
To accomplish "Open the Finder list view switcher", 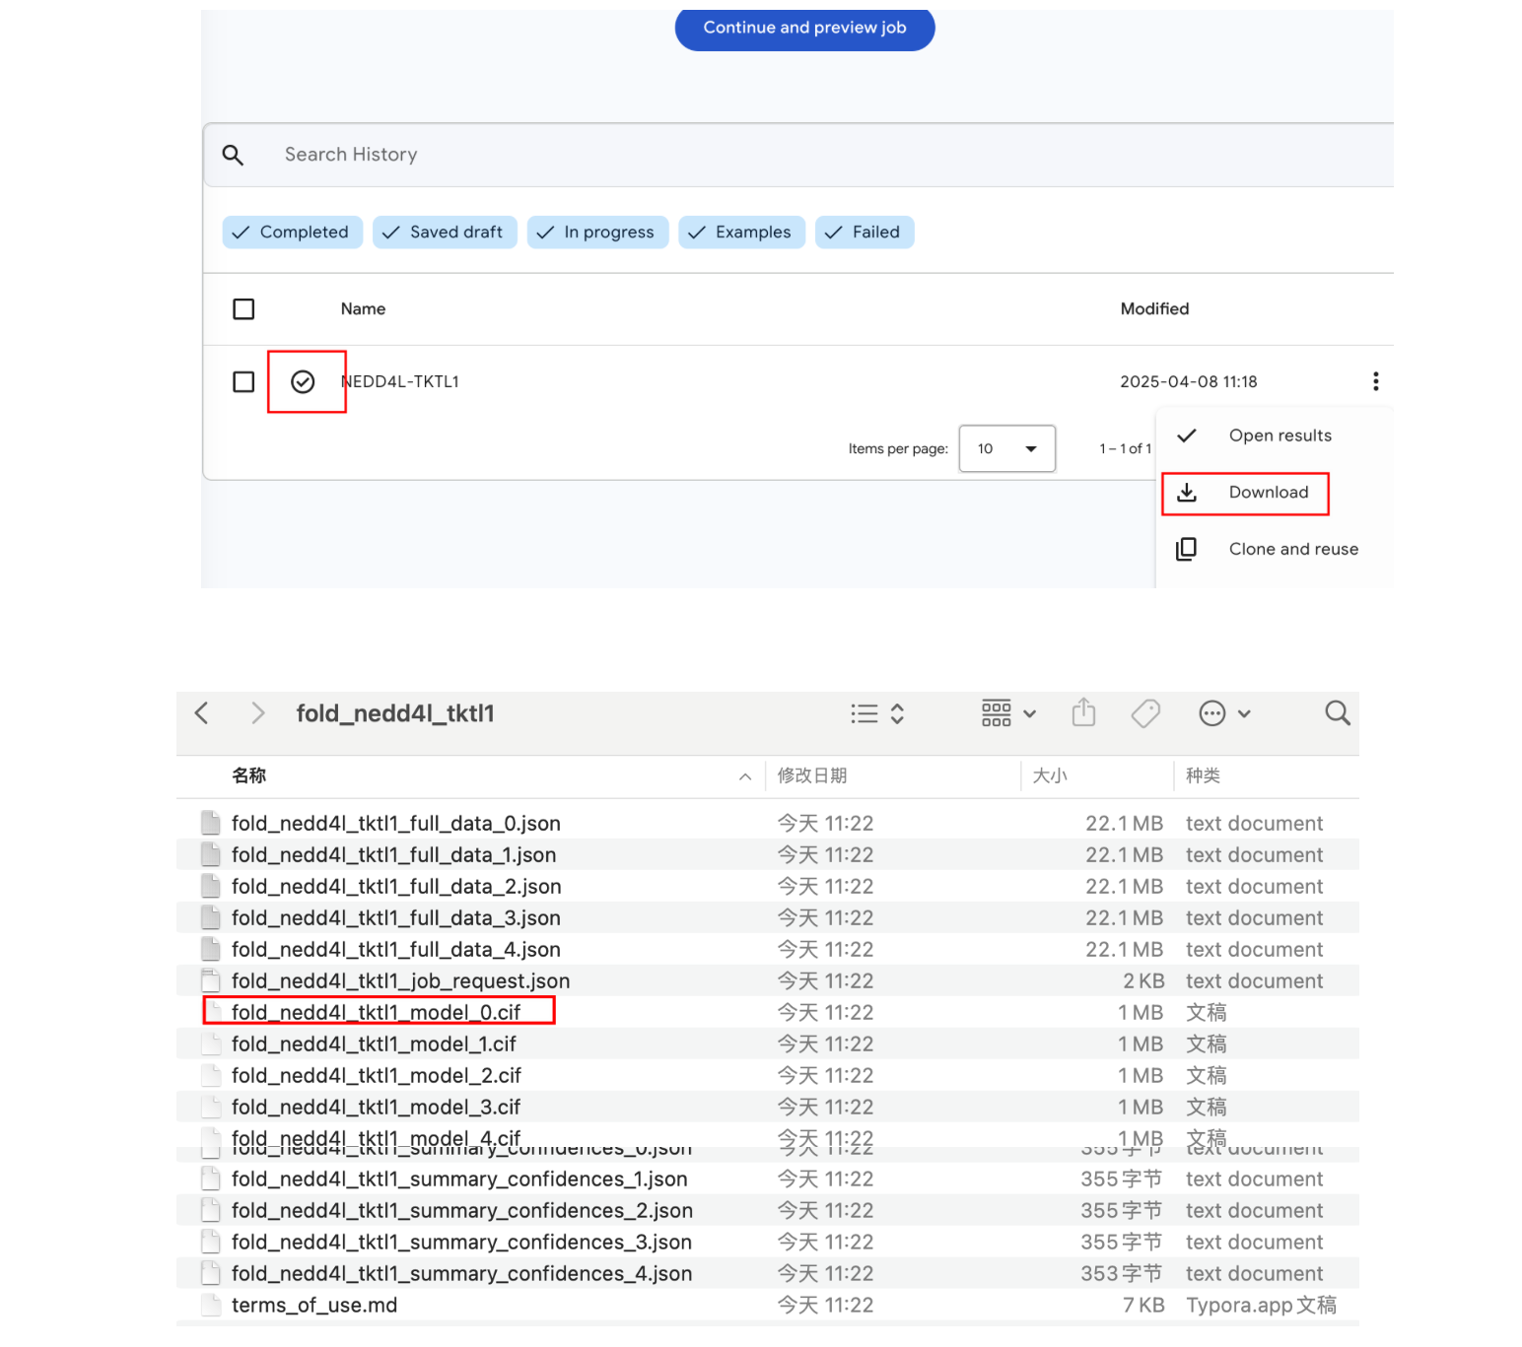I will click(x=877, y=713).
